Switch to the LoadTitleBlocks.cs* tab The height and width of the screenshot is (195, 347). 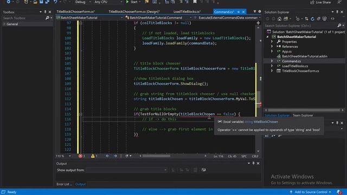pos(187,12)
